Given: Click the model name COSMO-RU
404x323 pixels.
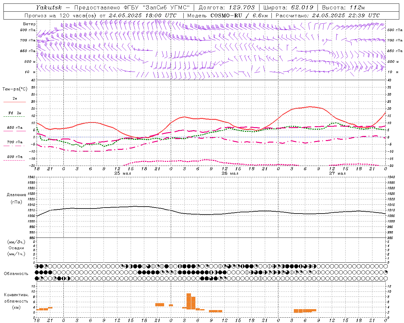Looking at the screenshot, I should coord(226,15).
